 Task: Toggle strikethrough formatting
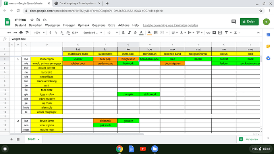pyautogui.click(x=135, y=33)
